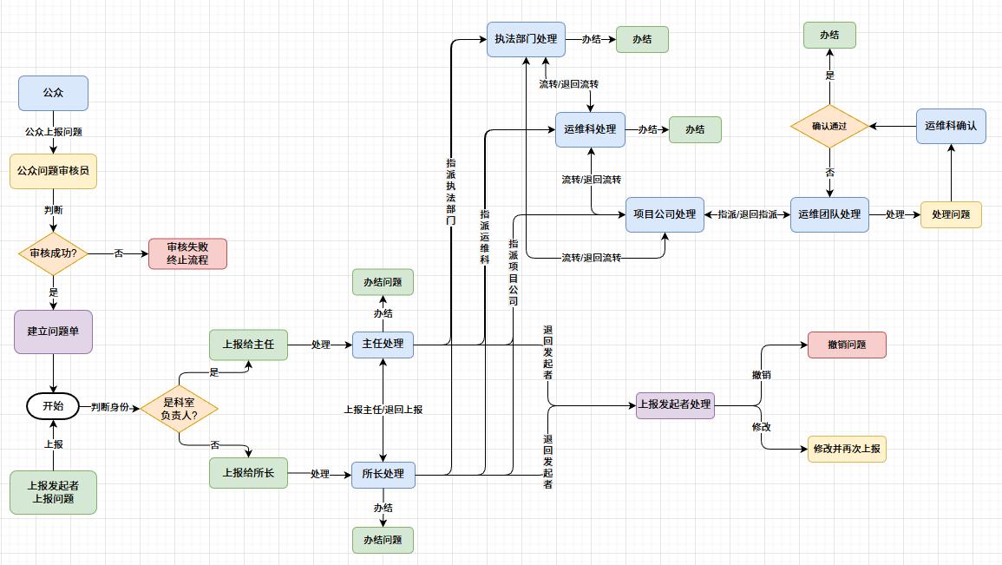Screen dimensions: 1002x565
Task: Click the red 审核失败终止流程 node
Action: tap(187, 253)
